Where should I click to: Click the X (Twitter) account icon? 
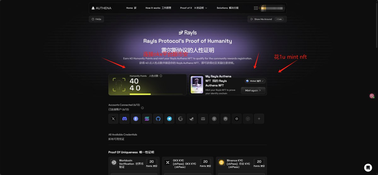click(113, 119)
